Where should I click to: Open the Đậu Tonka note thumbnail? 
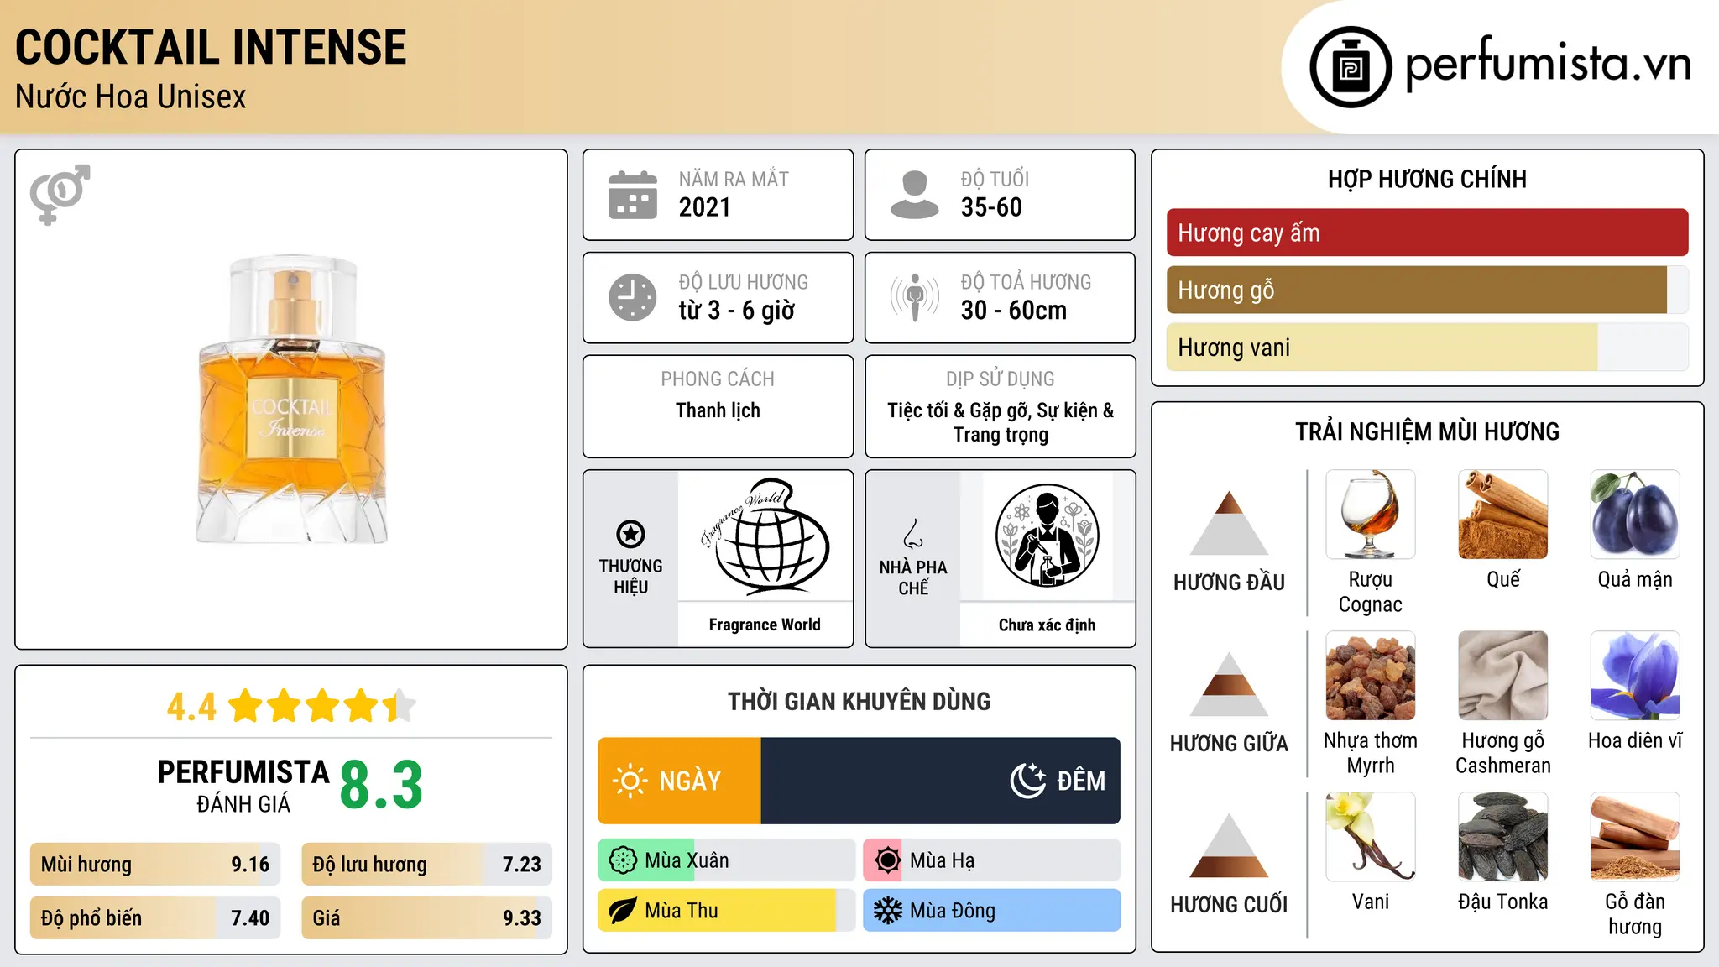[x=1502, y=837]
